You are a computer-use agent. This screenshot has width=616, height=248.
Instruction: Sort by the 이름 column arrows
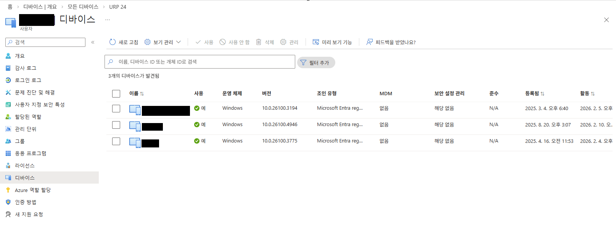click(142, 94)
